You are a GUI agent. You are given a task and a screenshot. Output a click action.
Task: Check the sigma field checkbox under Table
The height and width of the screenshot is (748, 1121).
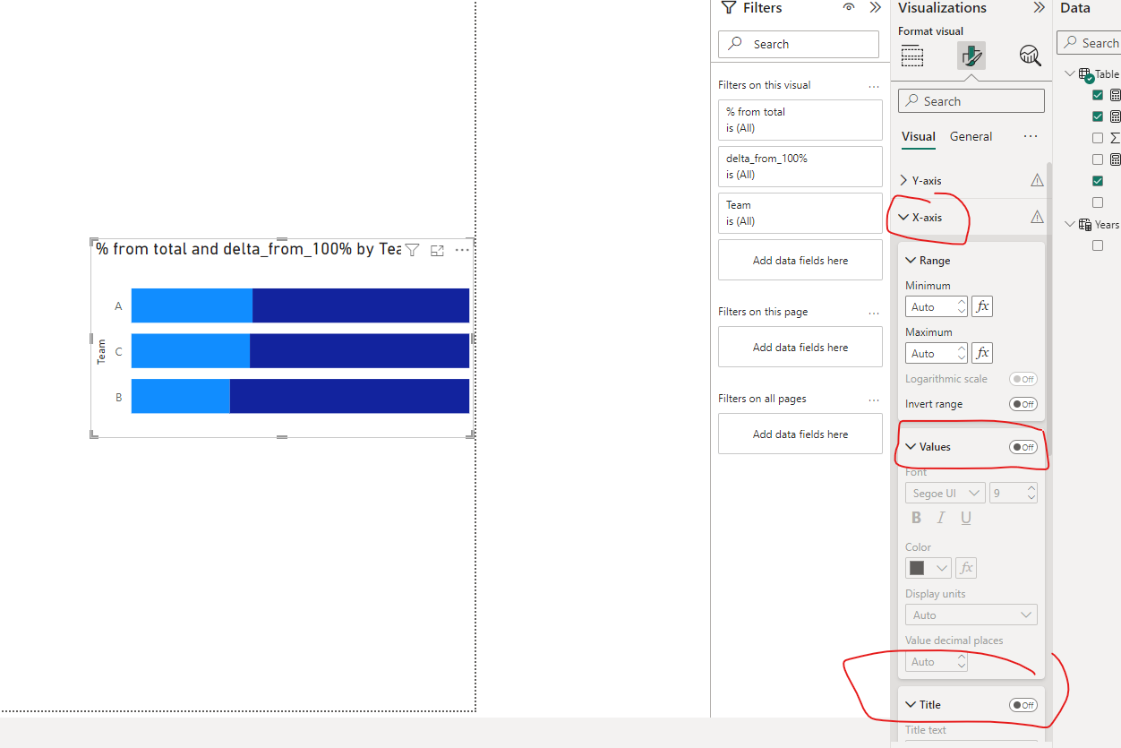(1098, 138)
